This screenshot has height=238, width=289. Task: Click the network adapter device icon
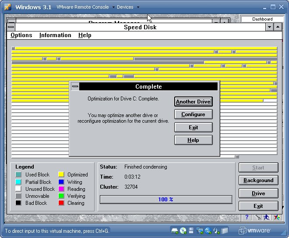200,231
